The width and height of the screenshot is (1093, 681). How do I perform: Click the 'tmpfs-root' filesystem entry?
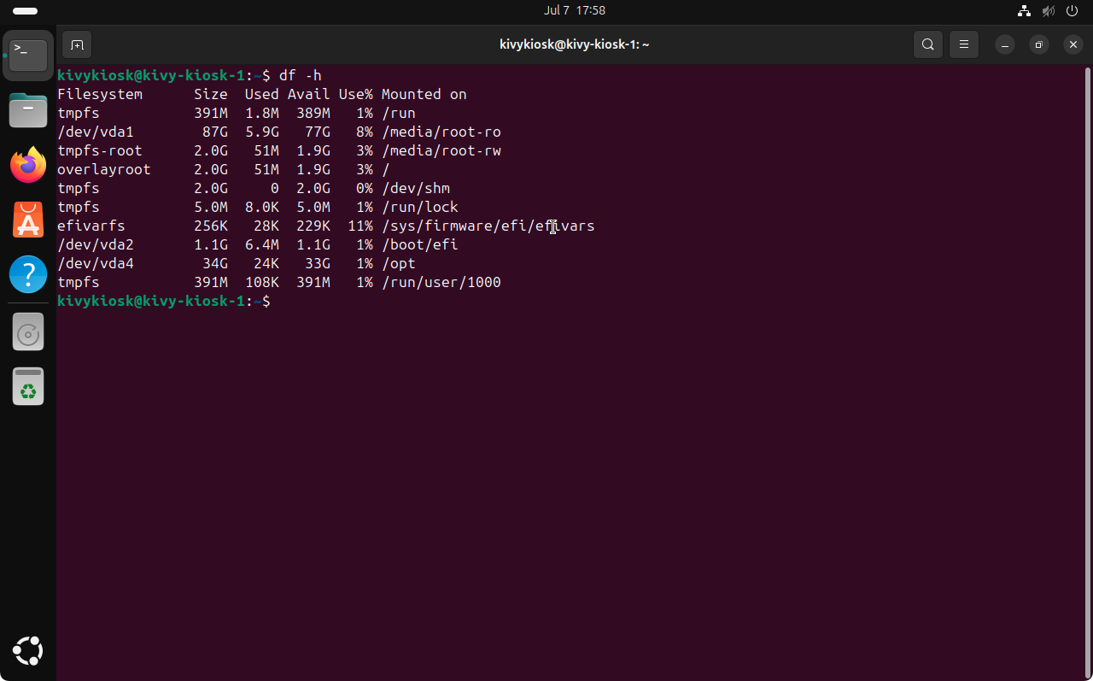100,150
